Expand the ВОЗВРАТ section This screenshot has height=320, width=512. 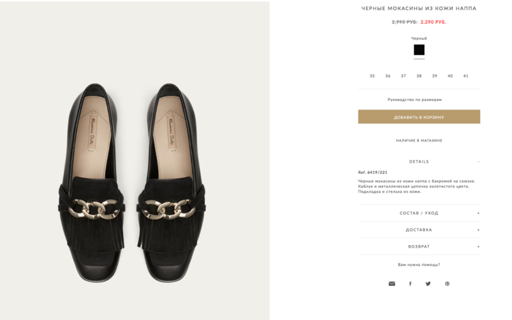(x=419, y=246)
